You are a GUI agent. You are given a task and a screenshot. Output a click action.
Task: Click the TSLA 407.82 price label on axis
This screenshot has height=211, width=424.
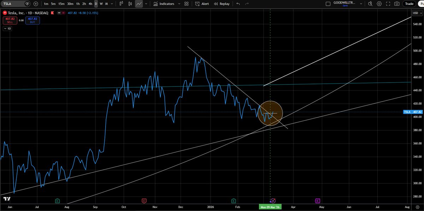click(x=413, y=112)
